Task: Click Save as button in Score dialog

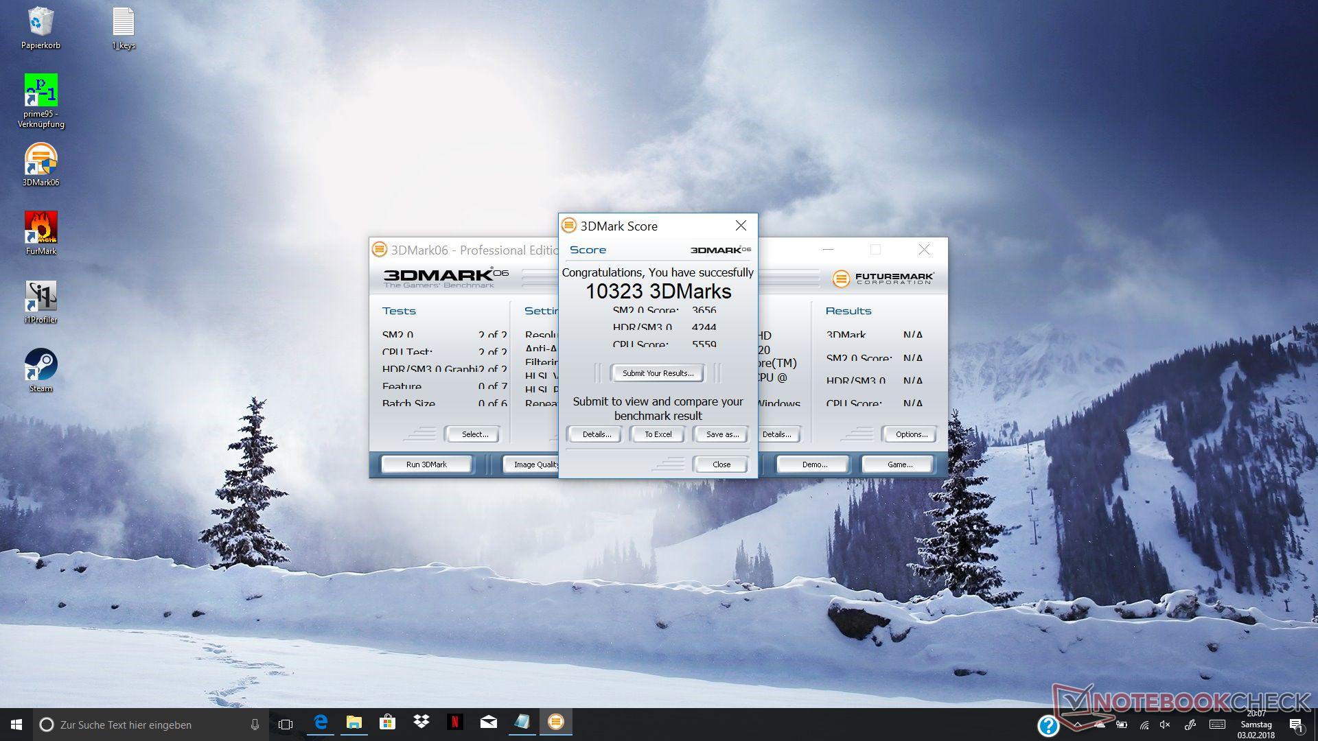Action: pyautogui.click(x=721, y=434)
